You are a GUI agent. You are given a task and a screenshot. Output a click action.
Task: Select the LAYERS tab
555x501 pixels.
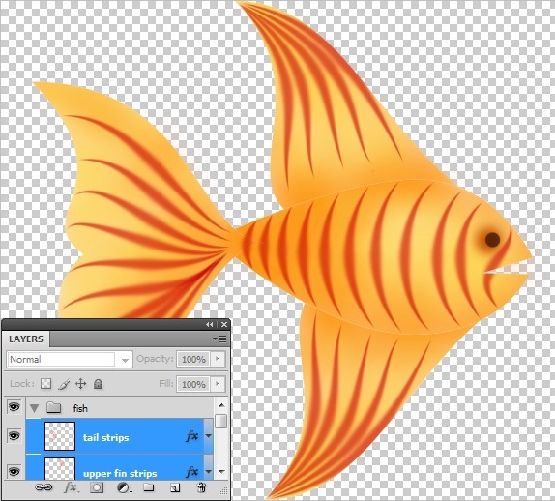[x=26, y=339]
